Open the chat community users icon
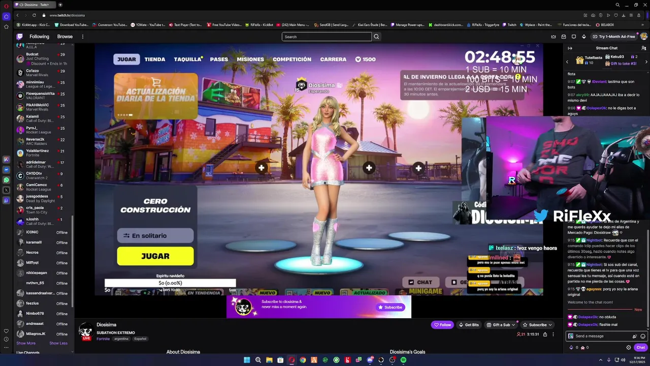 pyautogui.click(x=643, y=48)
